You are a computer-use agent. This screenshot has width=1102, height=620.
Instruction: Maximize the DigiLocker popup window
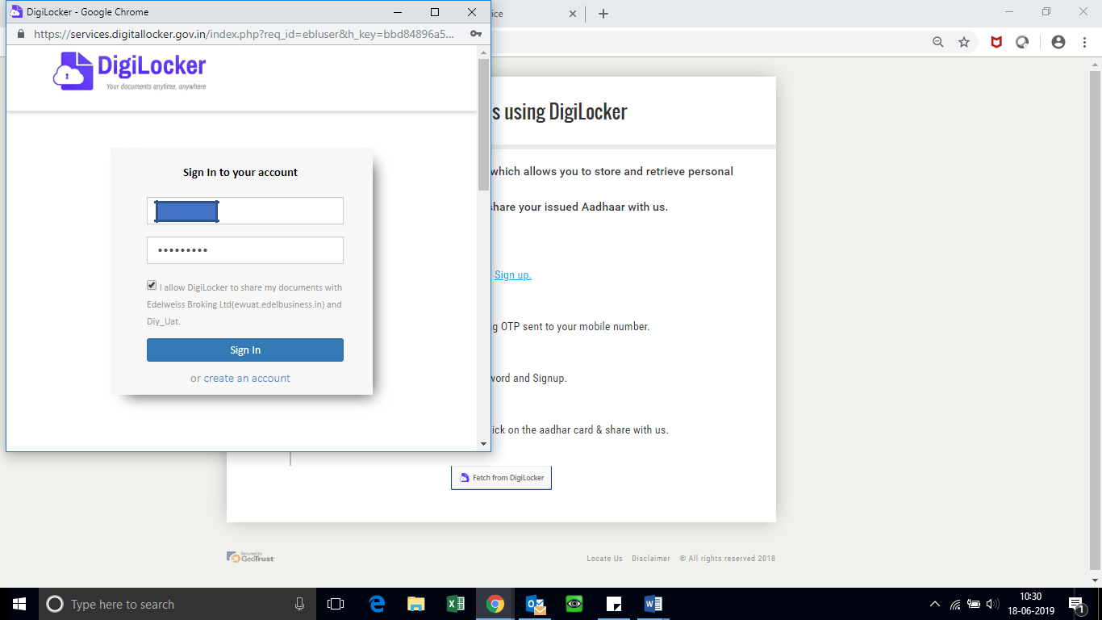click(435, 12)
